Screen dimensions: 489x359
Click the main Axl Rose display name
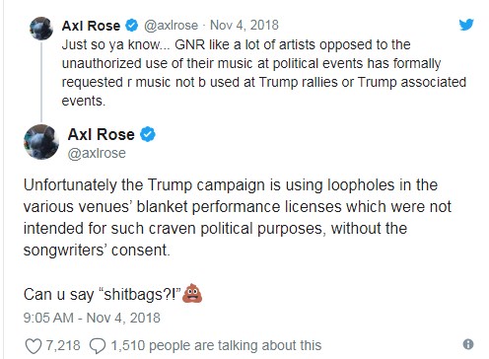[101, 134]
